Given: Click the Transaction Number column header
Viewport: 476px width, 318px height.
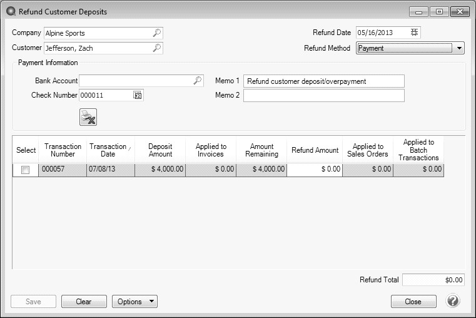Looking at the screenshot, I should click(x=63, y=150).
